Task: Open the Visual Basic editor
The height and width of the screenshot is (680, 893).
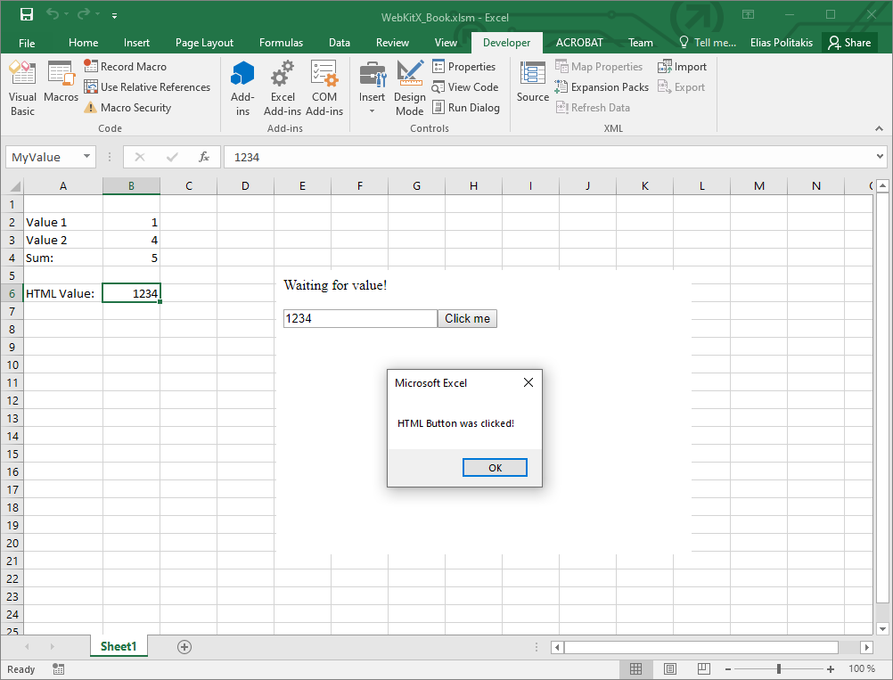Action: (x=22, y=88)
